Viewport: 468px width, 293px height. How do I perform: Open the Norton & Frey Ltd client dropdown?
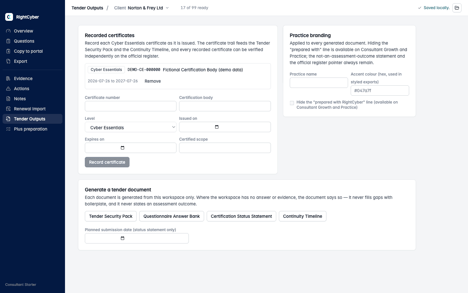142,8
